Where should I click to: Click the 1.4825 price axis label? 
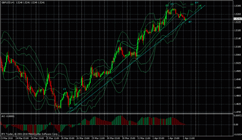tap(237, 104)
